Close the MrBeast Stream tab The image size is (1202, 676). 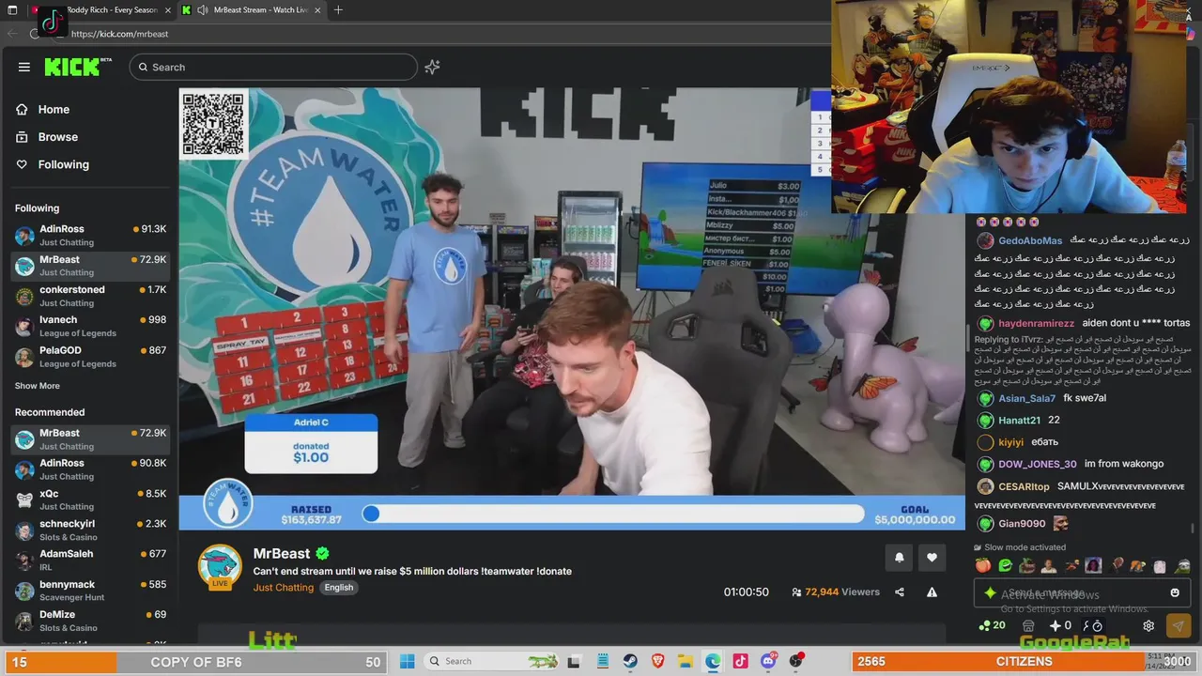(317, 10)
